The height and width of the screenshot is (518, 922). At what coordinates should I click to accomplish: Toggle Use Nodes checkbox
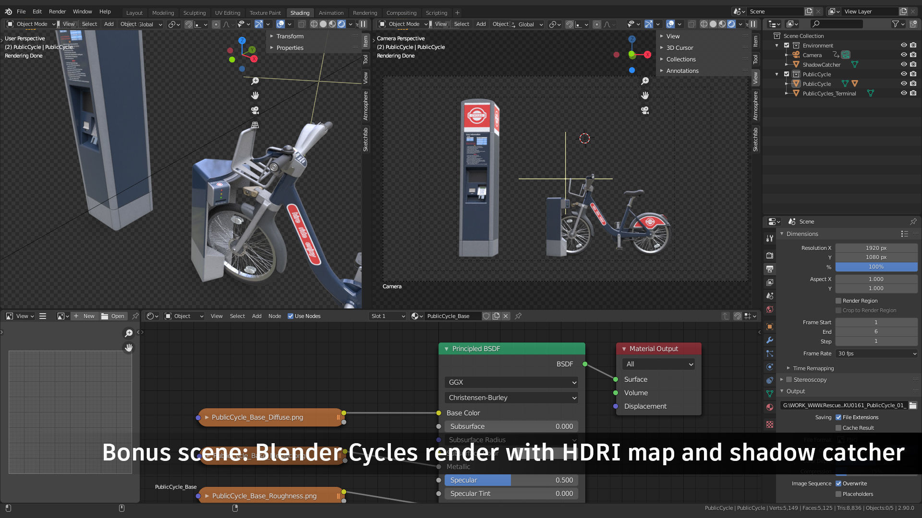290,316
